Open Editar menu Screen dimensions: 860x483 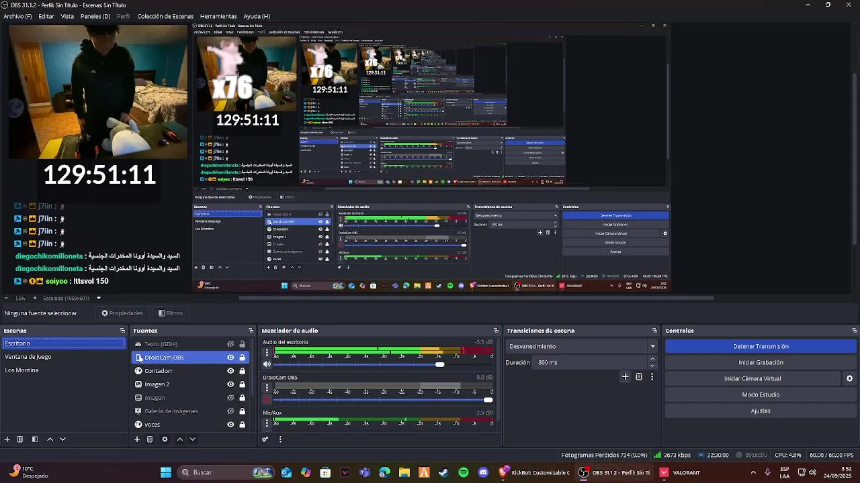point(46,16)
